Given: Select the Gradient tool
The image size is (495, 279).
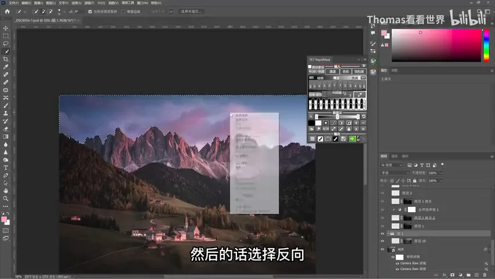Looking at the screenshot, I should pos(6,137).
